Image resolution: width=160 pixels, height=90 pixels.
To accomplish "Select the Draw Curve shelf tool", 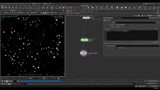I will coord(35,8).
